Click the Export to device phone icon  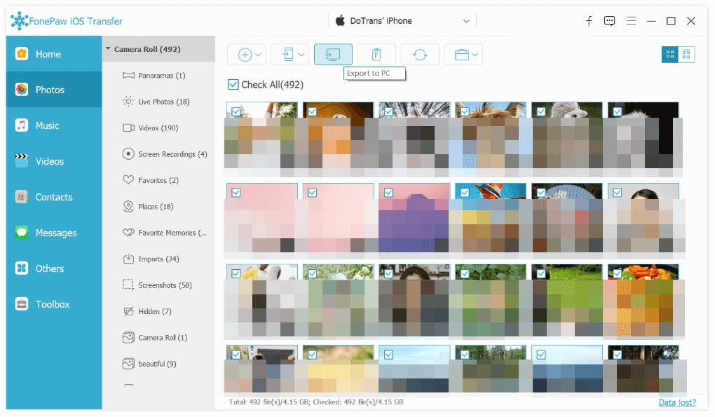[287, 55]
